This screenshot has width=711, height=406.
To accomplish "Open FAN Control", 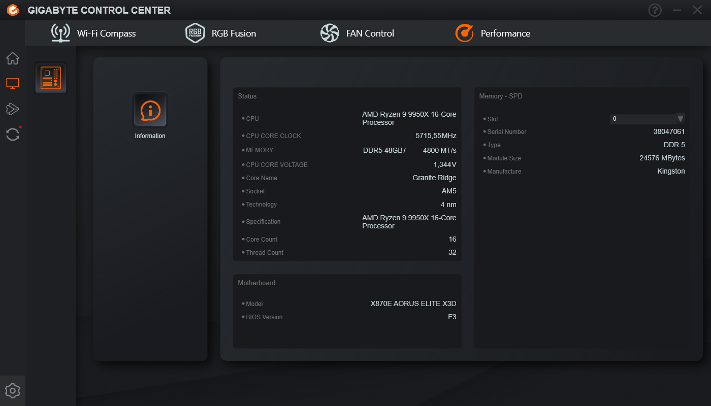I will click(x=358, y=33).
